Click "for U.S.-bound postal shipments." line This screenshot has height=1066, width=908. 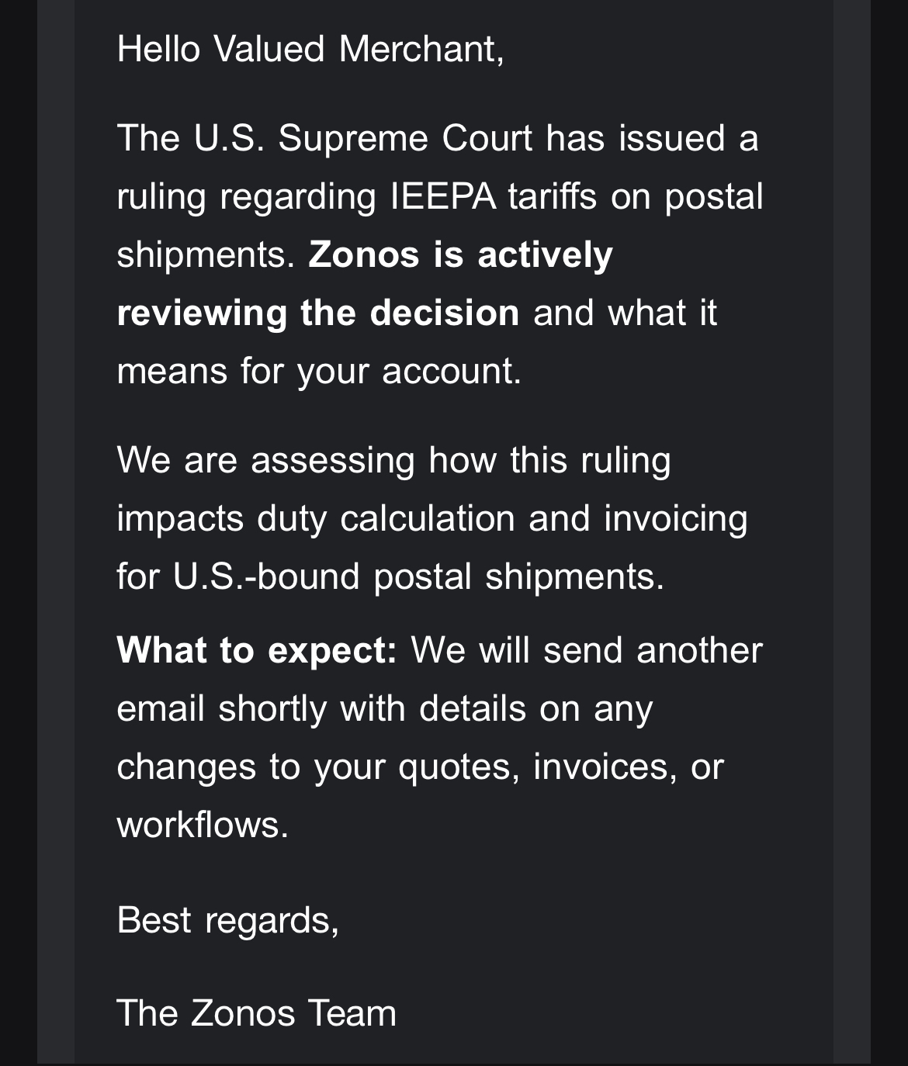click(x=390, y=576)
